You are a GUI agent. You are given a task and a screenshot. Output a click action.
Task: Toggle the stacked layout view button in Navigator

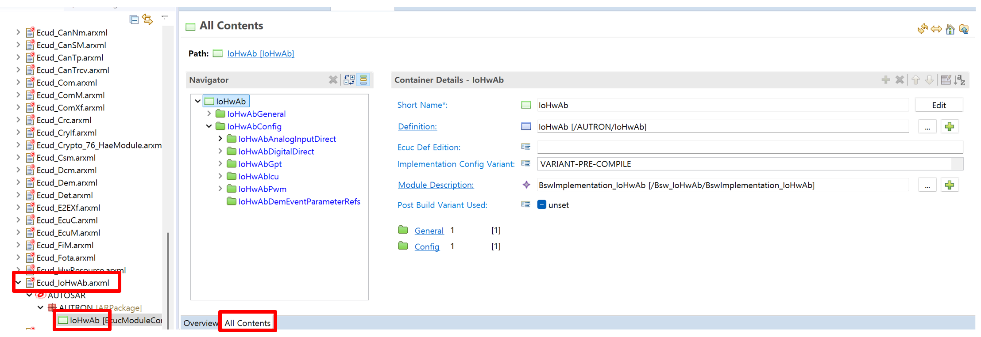(363, 80)
